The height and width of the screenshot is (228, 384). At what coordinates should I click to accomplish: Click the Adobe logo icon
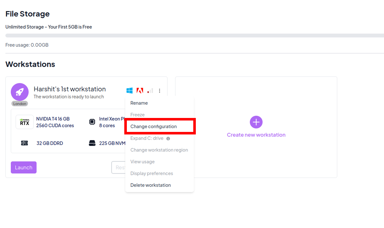(140, 91)
